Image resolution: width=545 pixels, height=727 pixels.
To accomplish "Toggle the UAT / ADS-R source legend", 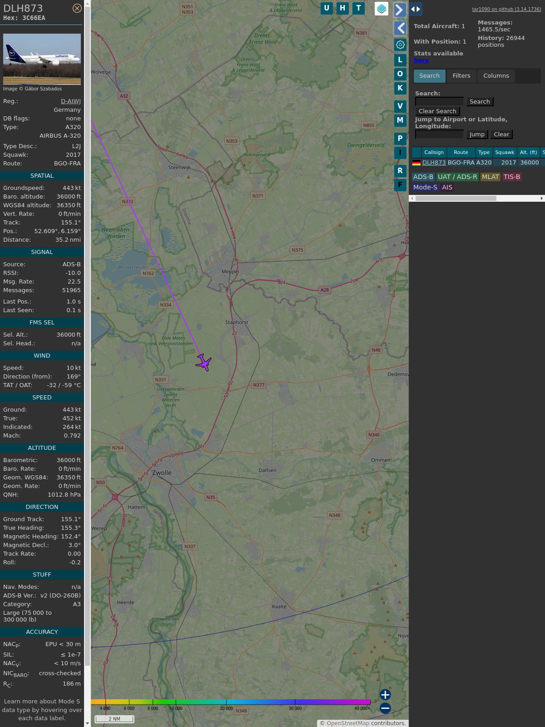I will [457, 177].
